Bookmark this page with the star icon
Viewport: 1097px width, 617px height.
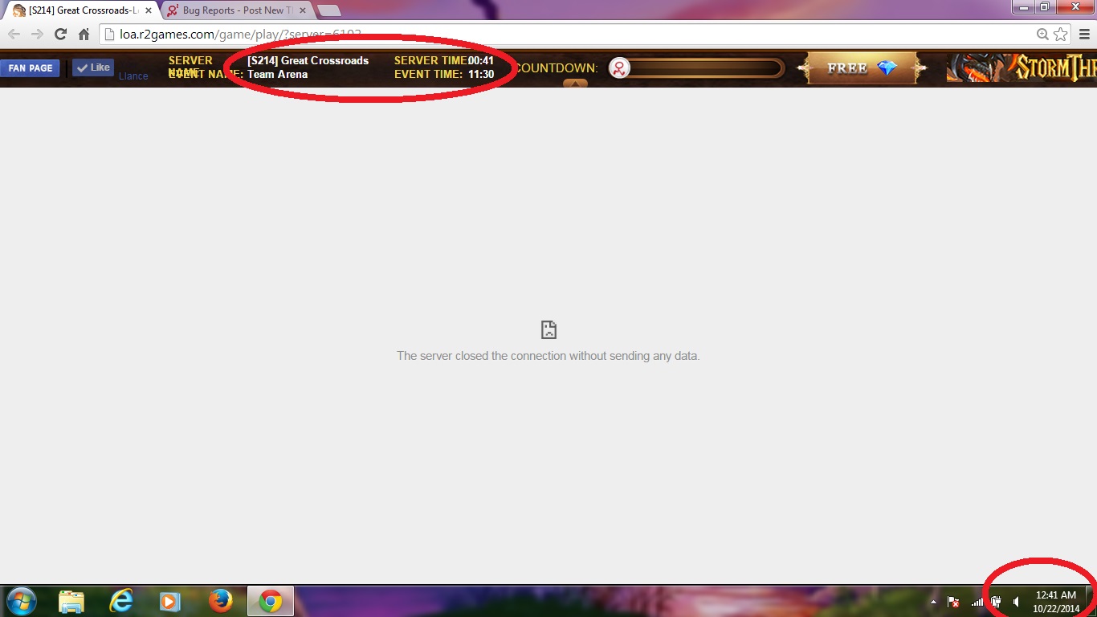click(1061, 34)
